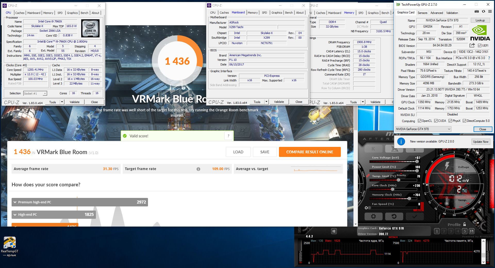The image size is (495, 268).
Task: Expand High-end PC comparison row
Action: click(x=54, y=214)
